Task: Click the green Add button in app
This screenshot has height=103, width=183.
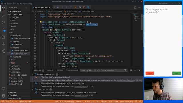Action: (x=176, y=73)
